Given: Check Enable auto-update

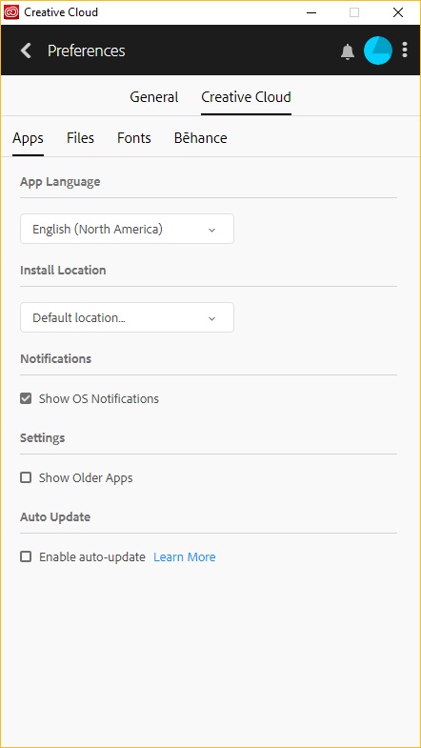Looking at the screenshot, I should pos(26,556).
